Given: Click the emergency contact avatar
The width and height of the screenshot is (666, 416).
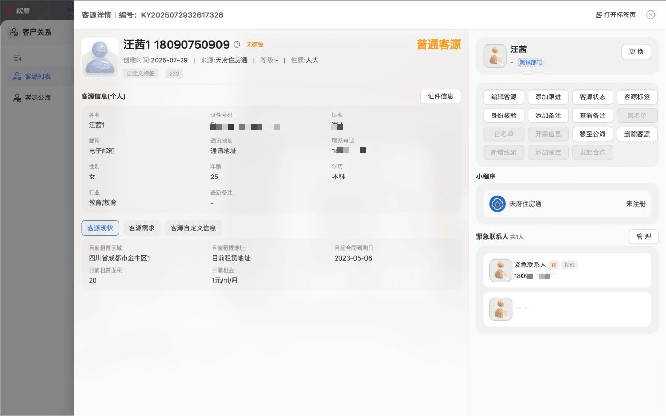Looking at the screenshot, I should coord(501,271).
